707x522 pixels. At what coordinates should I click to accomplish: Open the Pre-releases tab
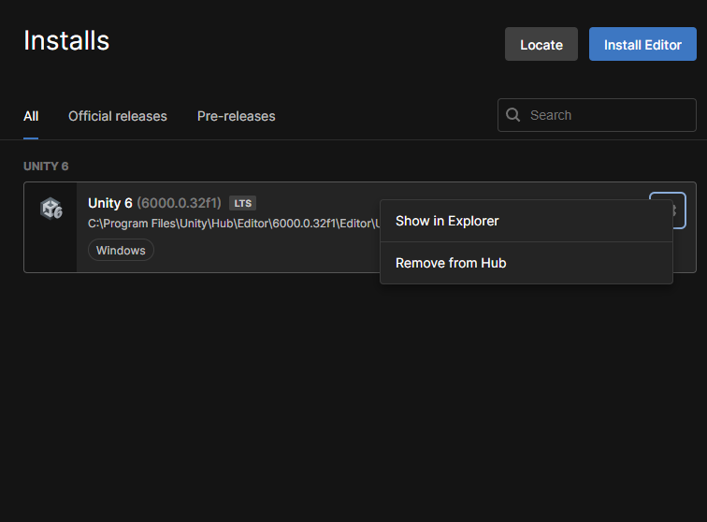pyautogui.click(x=237, y=116)
